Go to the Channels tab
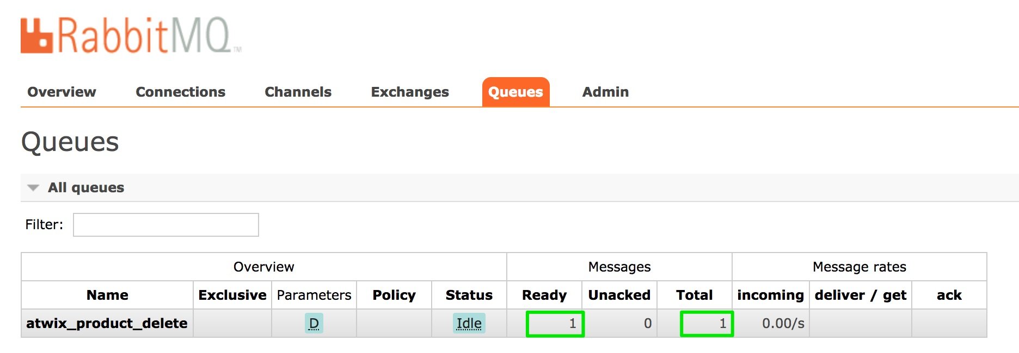The image size is (1019, 353). (298, 92)
